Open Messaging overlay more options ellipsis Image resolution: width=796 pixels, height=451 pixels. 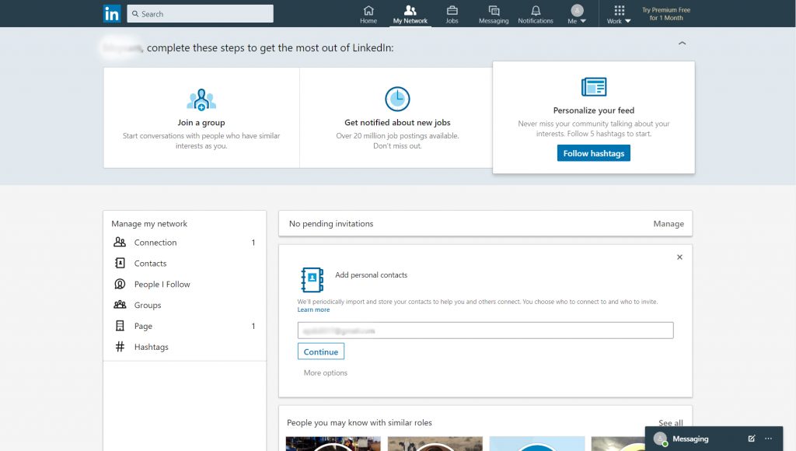point(769,439)
